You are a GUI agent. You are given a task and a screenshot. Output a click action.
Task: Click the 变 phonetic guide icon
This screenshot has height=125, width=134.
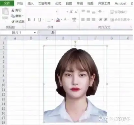[74, 20]
